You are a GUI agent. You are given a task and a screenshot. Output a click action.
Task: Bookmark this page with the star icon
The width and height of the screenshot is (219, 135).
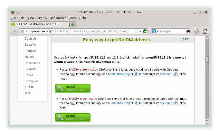point(136,31)
